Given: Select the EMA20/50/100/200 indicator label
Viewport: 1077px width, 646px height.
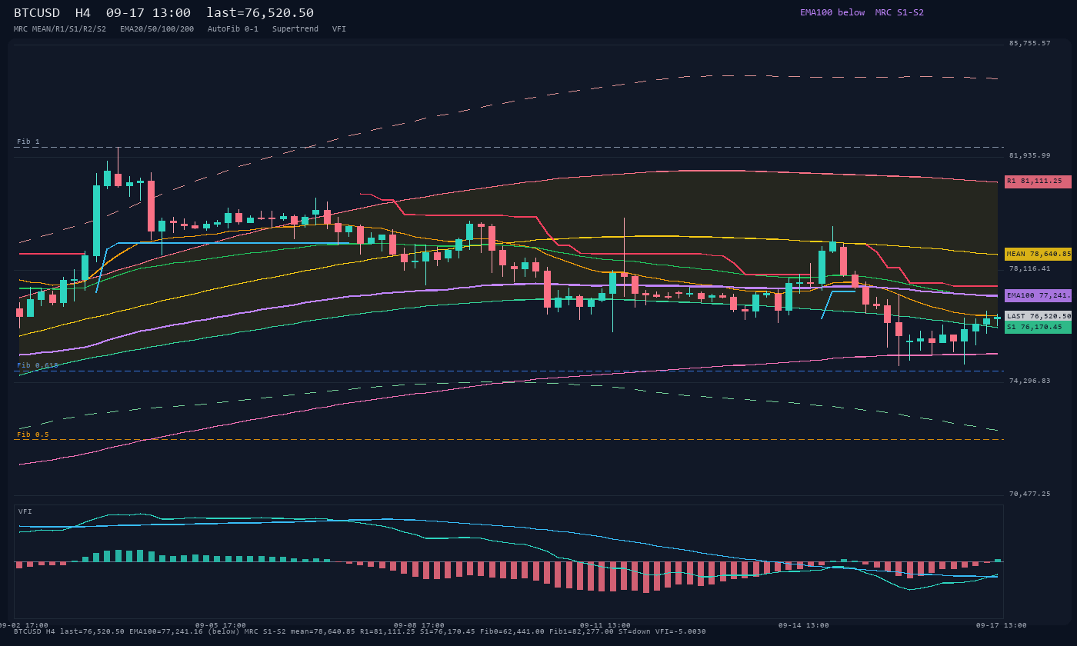Looking at the screenshot, I should coord(157,29).
